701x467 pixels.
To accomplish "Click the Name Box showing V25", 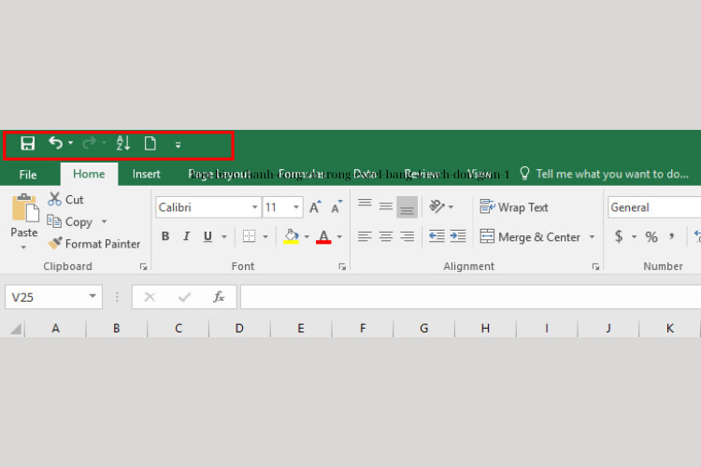I will tap(53, 297).
